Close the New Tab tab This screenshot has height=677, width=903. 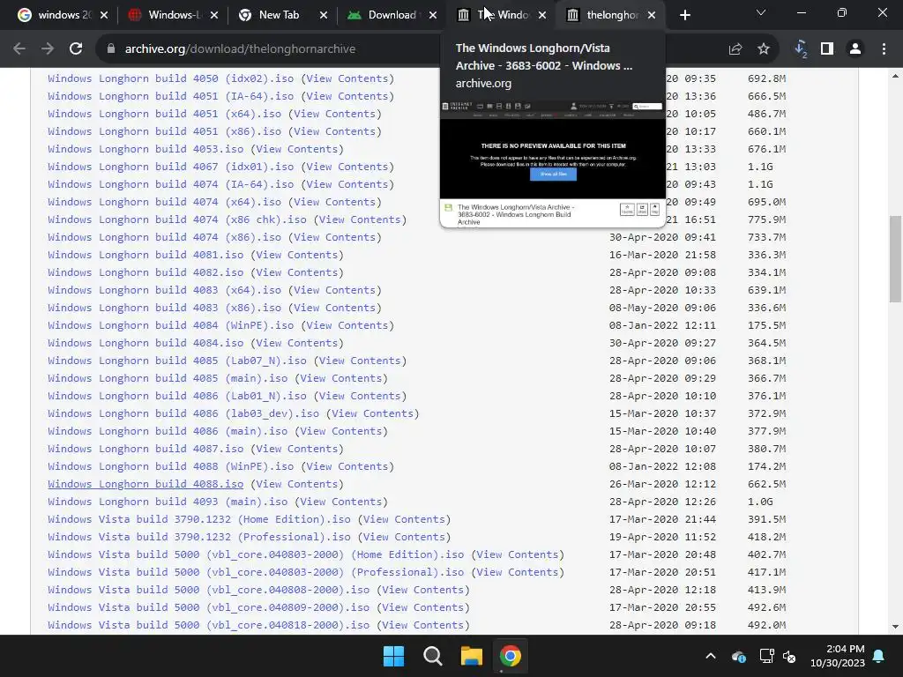324,15
